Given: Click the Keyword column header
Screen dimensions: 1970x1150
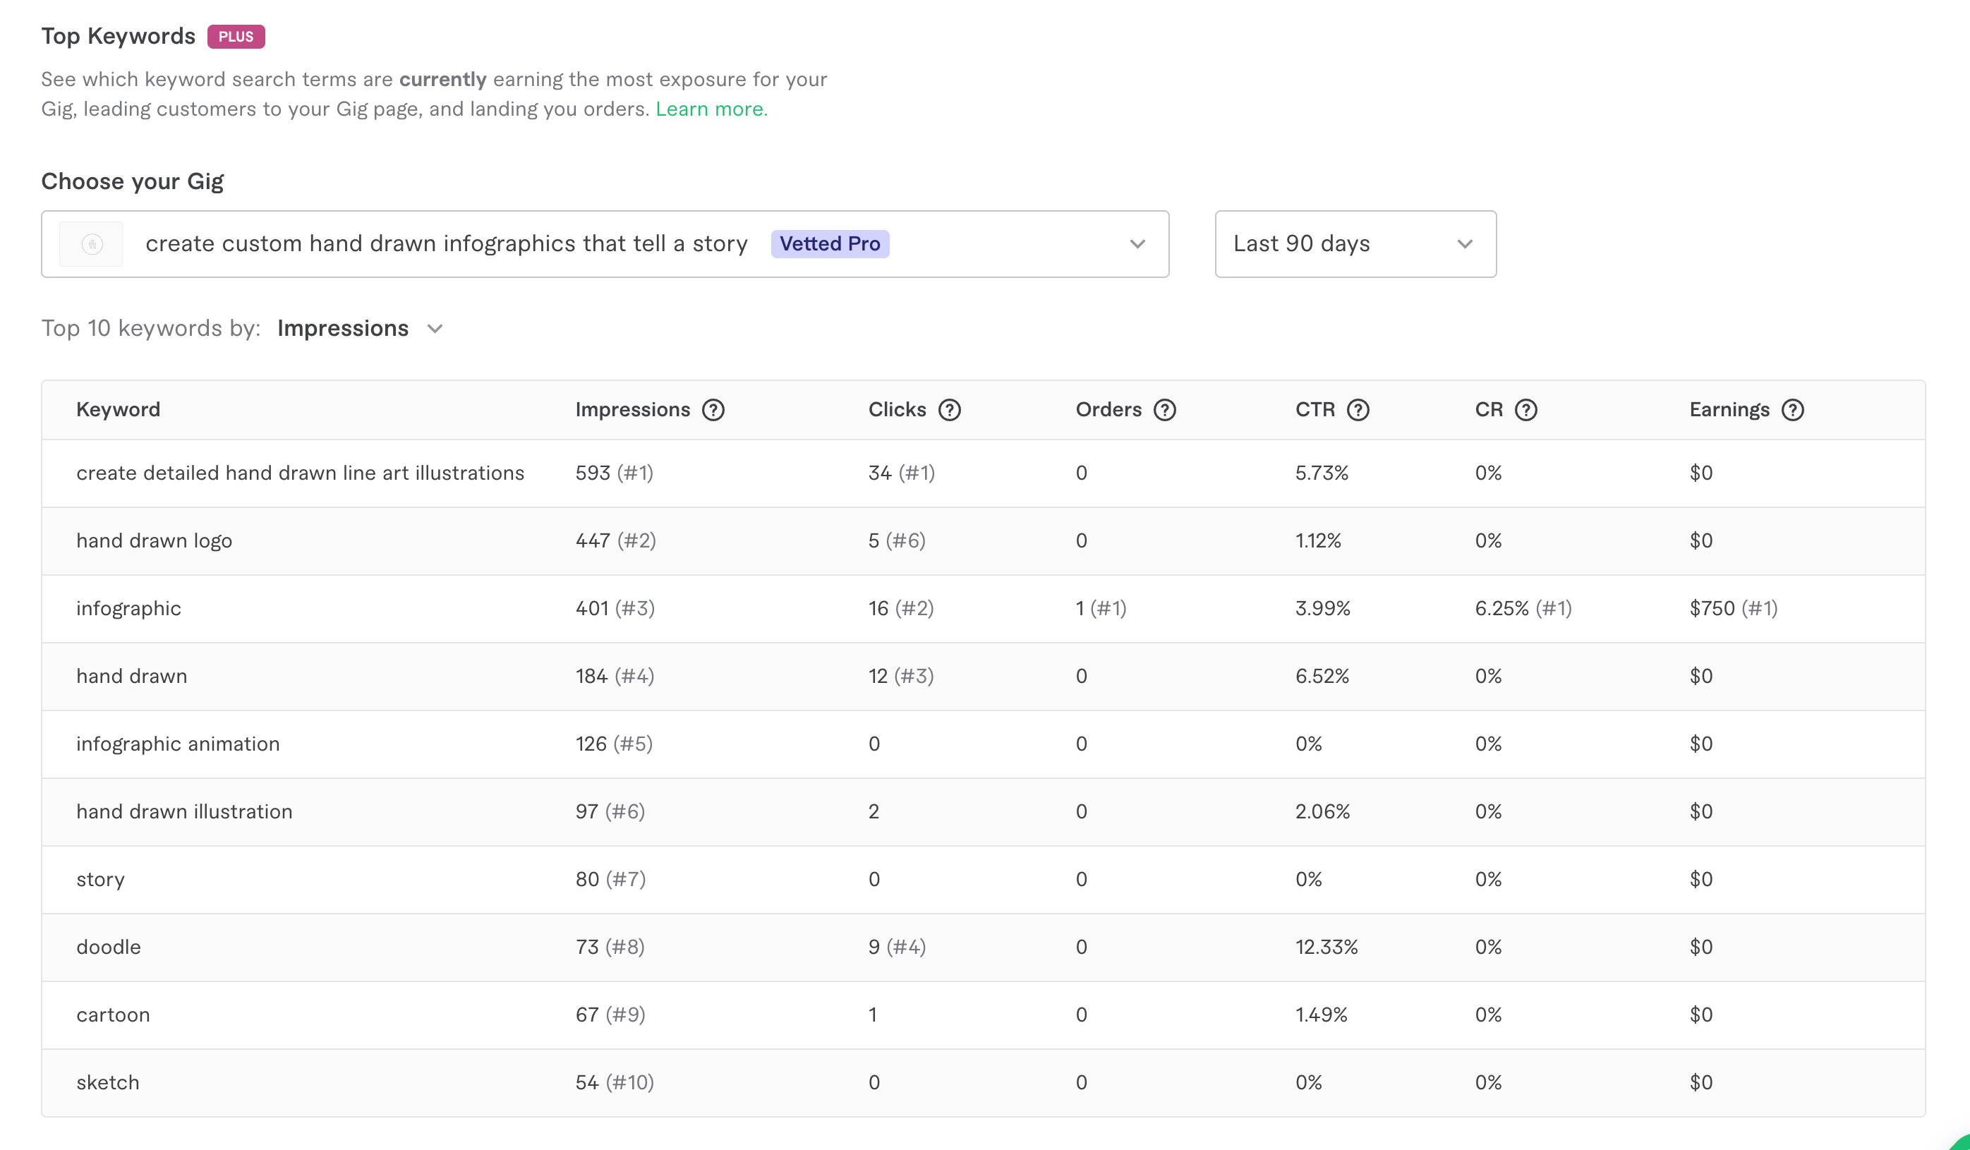Looking at the screenshot, I should point(118,410).
